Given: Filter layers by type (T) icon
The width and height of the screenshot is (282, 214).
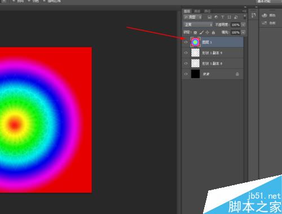Looking at the screenshot, I should tap(223, 17).
